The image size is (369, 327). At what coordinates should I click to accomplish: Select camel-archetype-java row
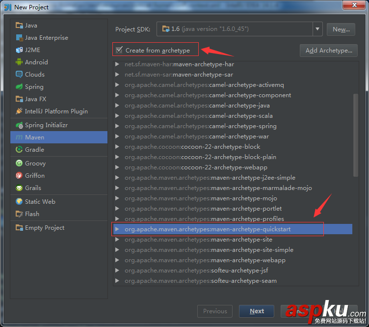[233, 106]
